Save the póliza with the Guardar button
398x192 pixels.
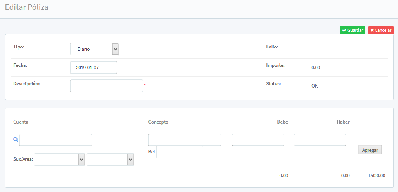(x=352, y=30)
